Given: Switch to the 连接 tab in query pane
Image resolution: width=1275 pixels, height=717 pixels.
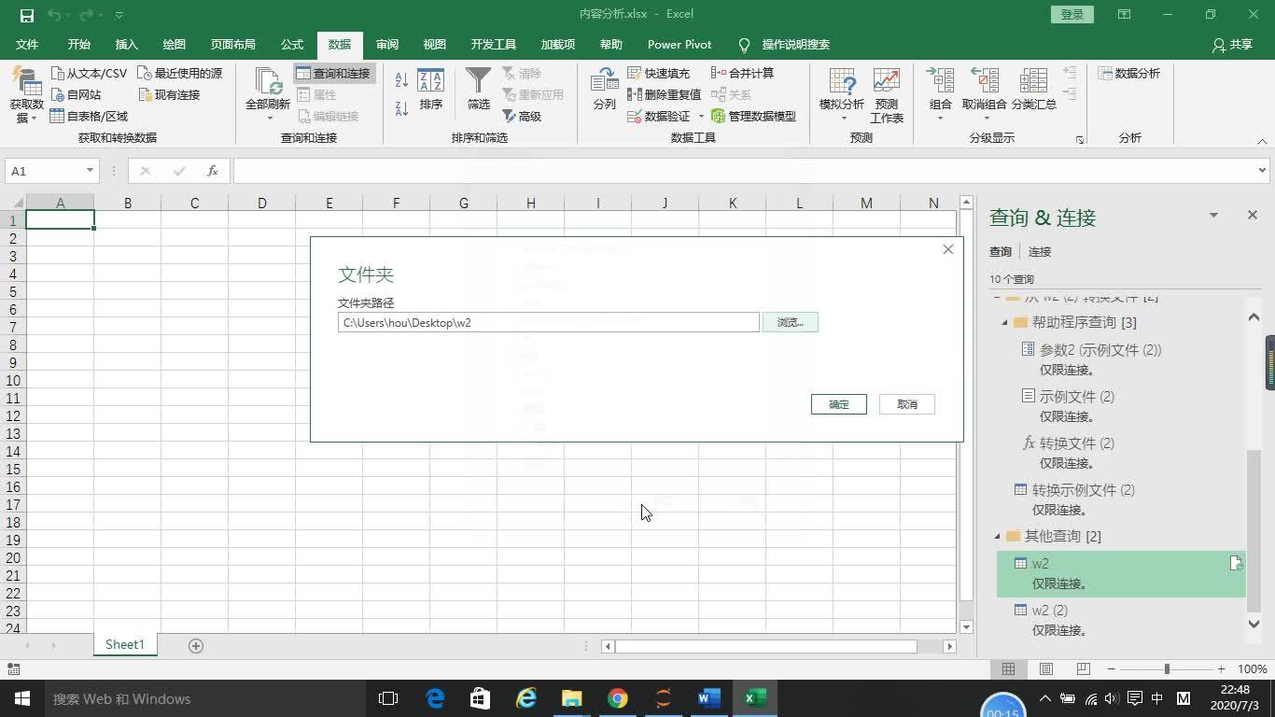Looking at the screenshot, I should point(1039,251).
